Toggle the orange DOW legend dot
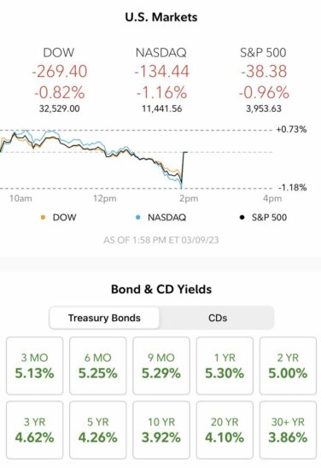Image resolution: width=321 pixels, height=468 pixels. (x=43, y=218)
